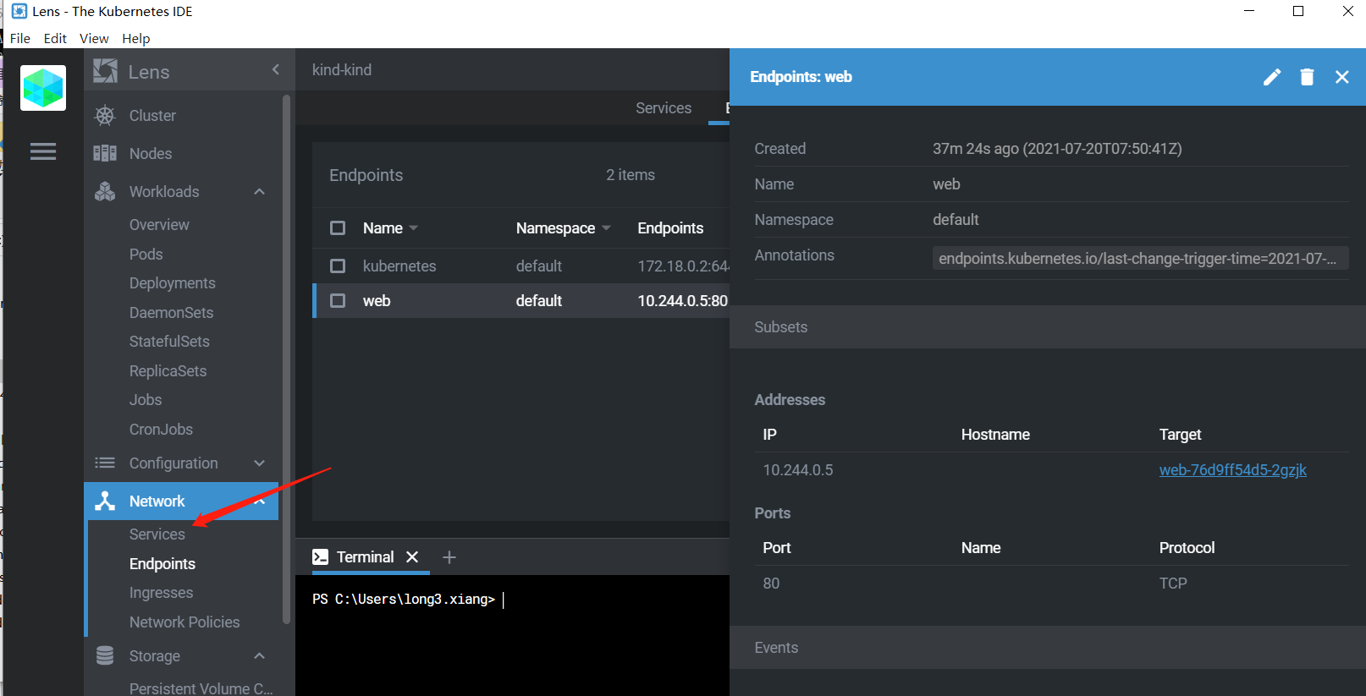This screenshot has width=1366, height=696.
Task: Click the Nodes server icon
Action: tap(105, 153)
